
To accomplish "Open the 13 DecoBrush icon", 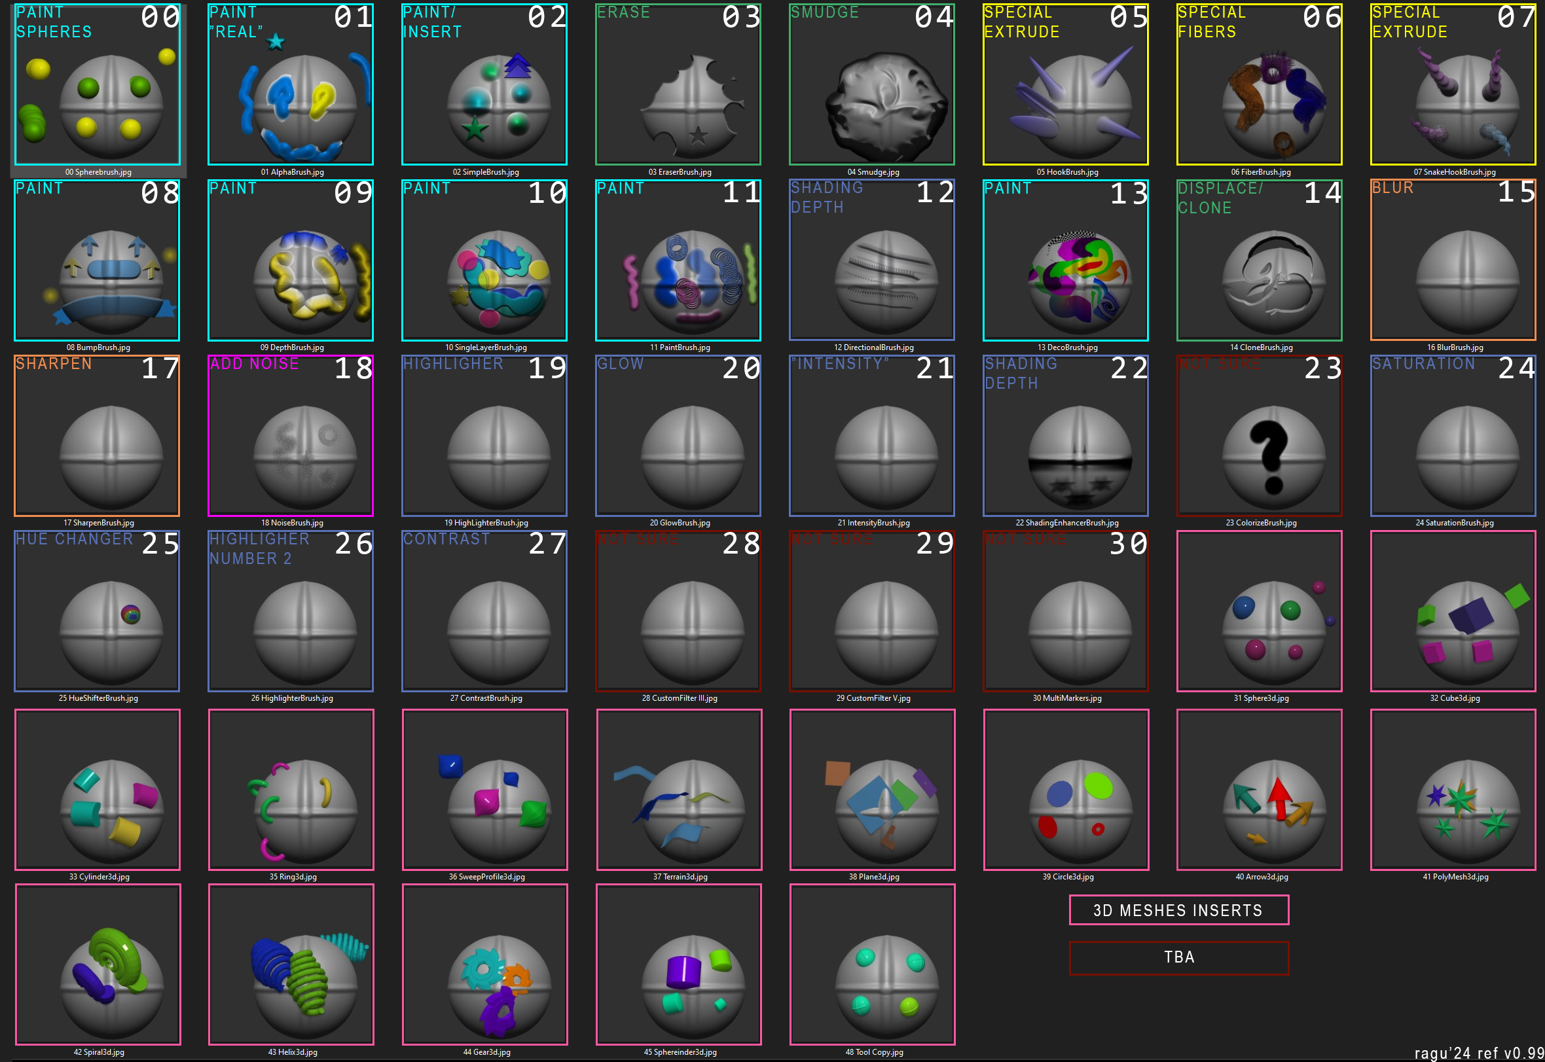I will pos(1066,260).
